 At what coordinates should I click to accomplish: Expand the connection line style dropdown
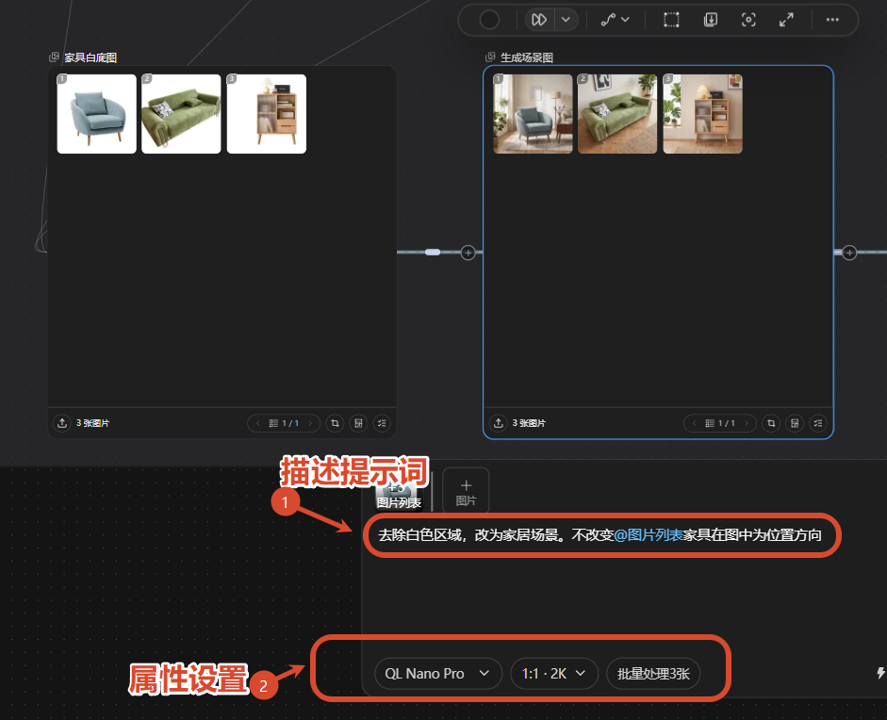pyautogui.click(x=625, y=20)
